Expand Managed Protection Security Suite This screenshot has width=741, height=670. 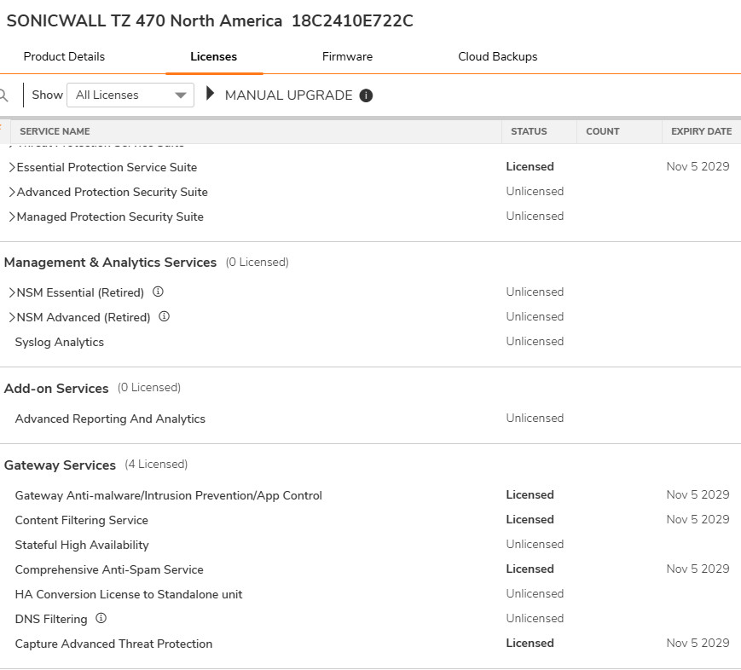(x=12, y=217)
